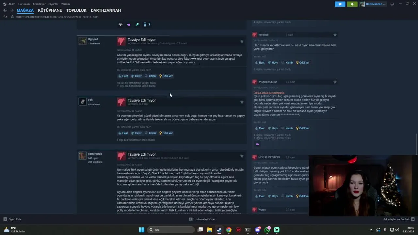The width and height of the screenshot is (418, 235).
Task: Open the Big Picture monitor icon
Action: (392, 4)
